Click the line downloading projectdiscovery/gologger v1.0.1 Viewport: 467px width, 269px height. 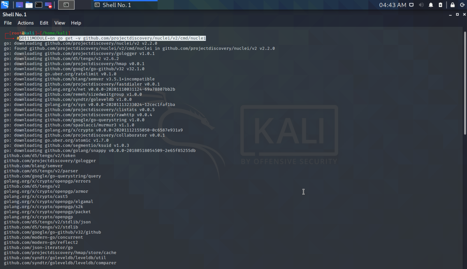[x=79, y=54]
